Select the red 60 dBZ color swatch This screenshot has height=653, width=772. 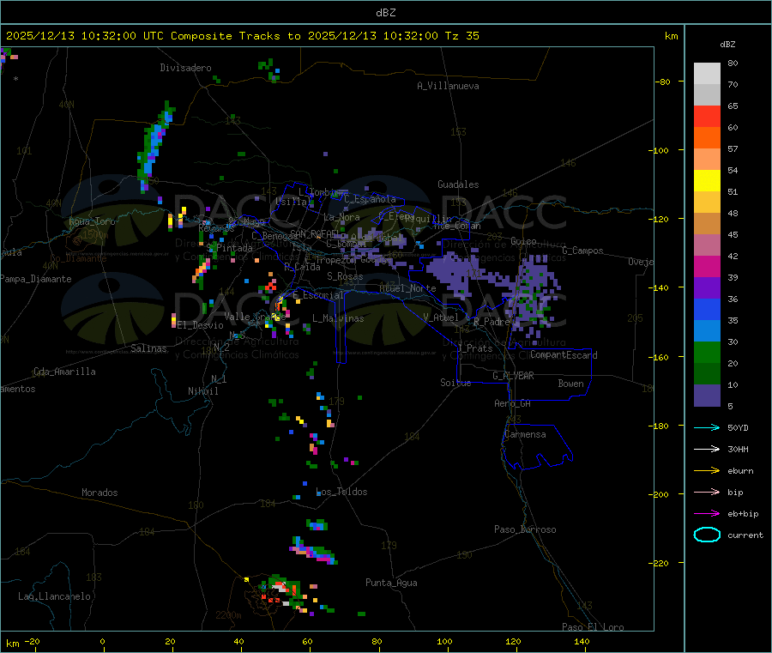(707, 116)
